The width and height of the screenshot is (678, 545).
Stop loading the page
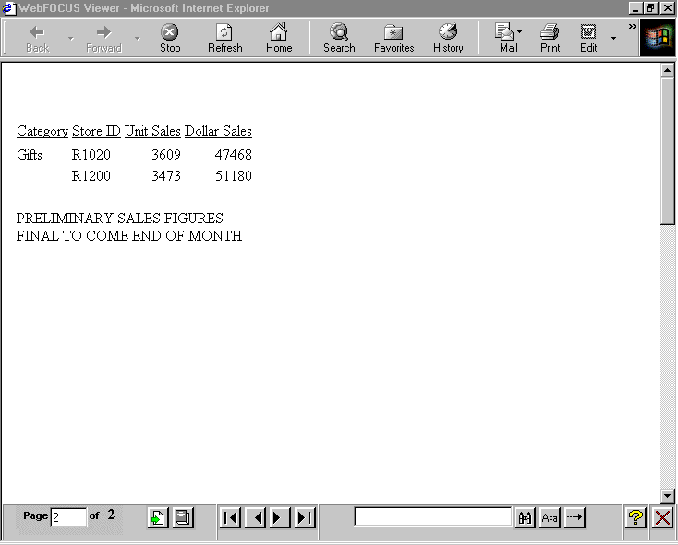170,39
